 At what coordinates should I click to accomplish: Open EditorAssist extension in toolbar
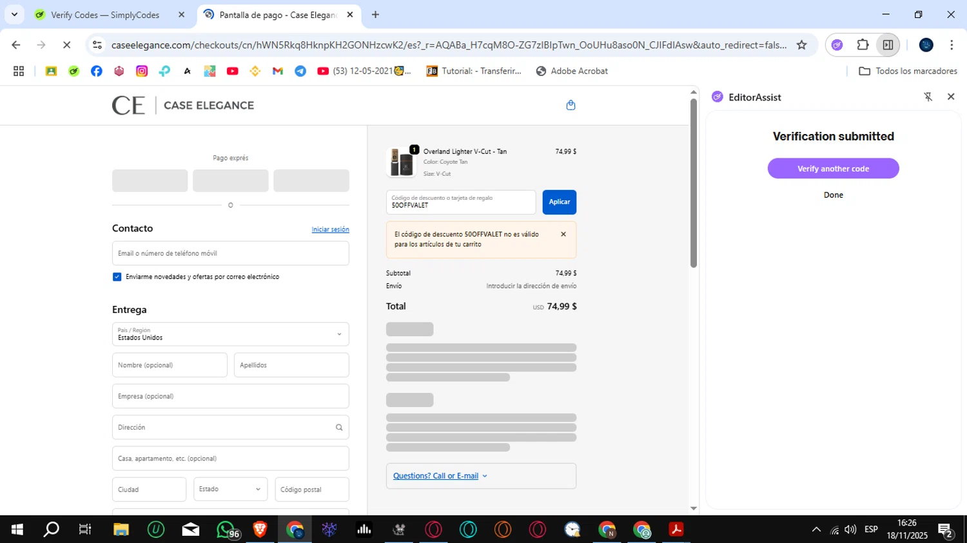point(837,45)
